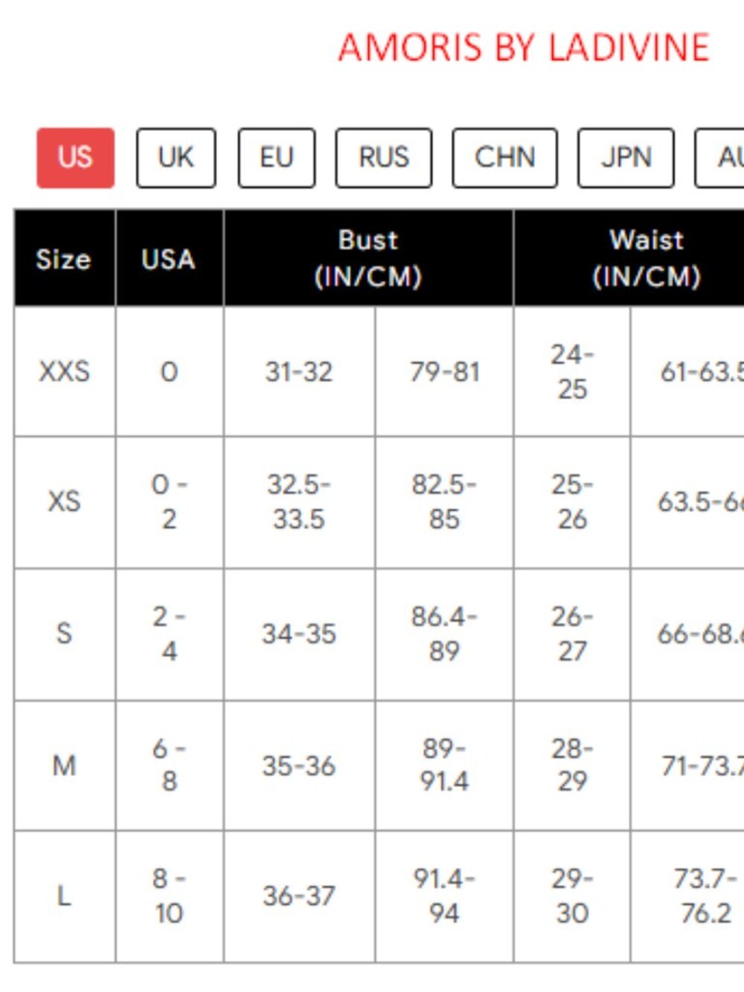Viewport: 744px width, 992px height.
Task: Click the 31-32 bust cell
Action: 299,371
